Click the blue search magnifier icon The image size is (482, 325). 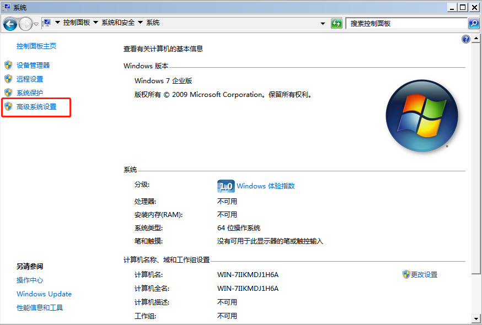click(474, 23)
